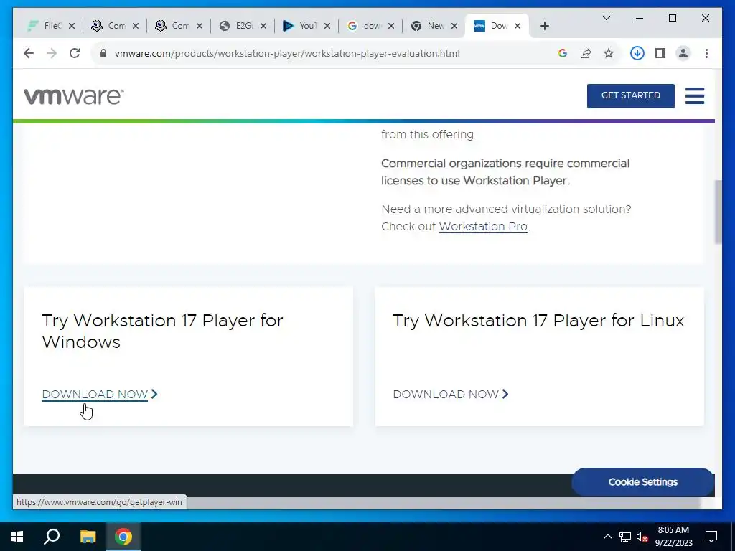Image resolution: width=735 pixels, height=551 pixels.
Task: Close the YouT tab
Action: (327, 26)
